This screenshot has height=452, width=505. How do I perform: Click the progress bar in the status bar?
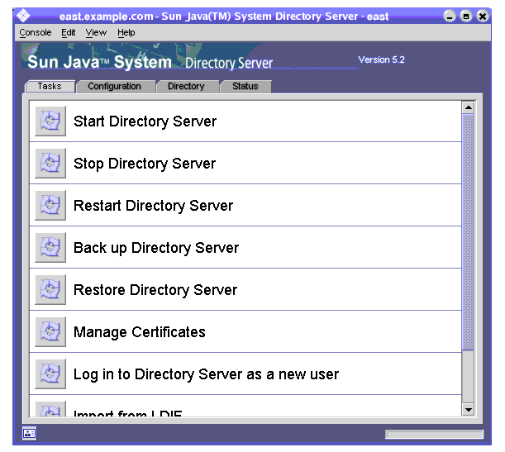(x=434, y=435)
